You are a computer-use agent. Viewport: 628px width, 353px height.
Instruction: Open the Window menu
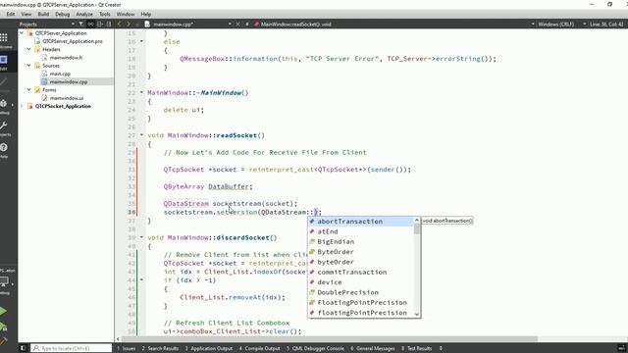126,14
